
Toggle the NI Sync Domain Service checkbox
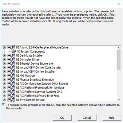pos(9,100)
